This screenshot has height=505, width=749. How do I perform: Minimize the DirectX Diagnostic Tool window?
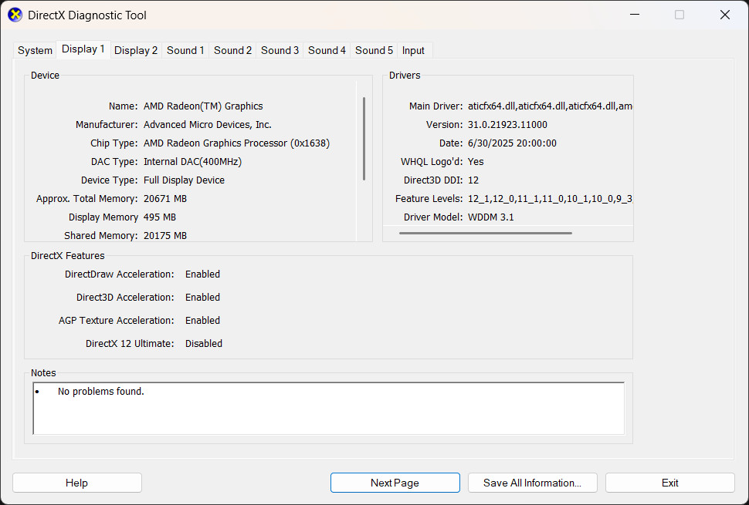635,15
